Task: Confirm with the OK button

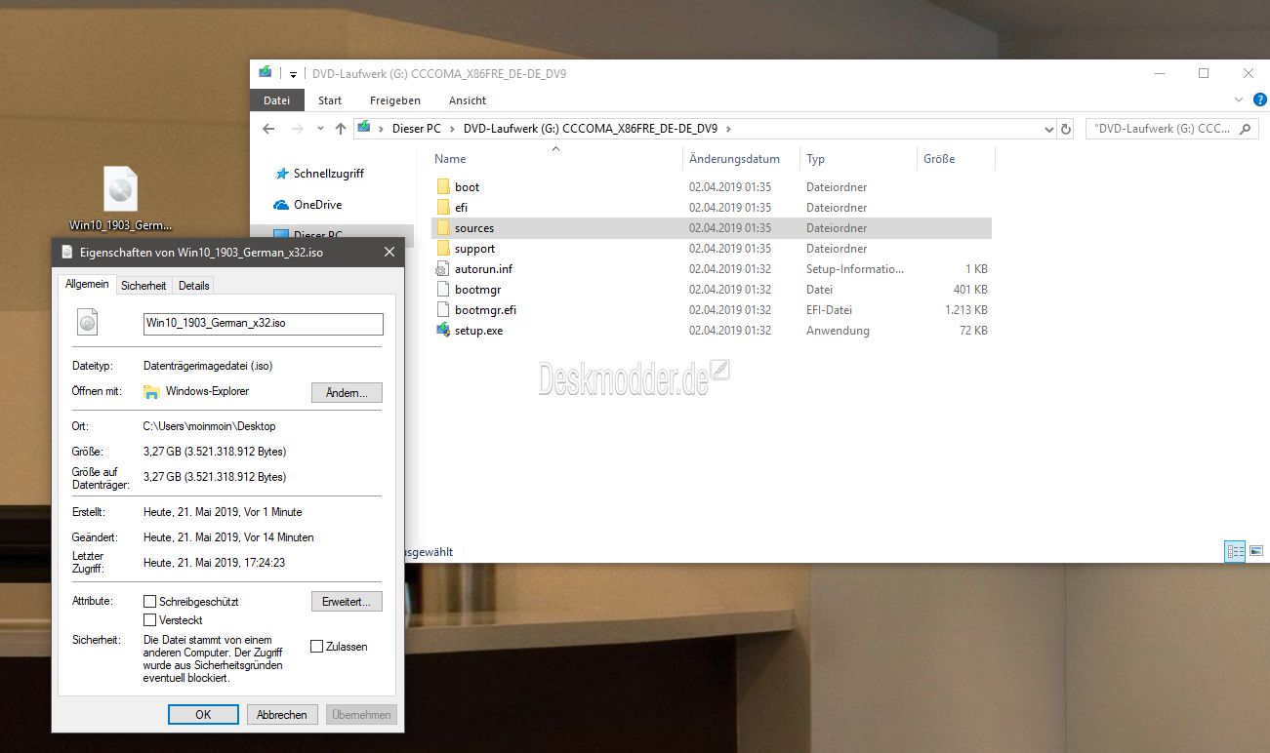Action: coord(203,715)
